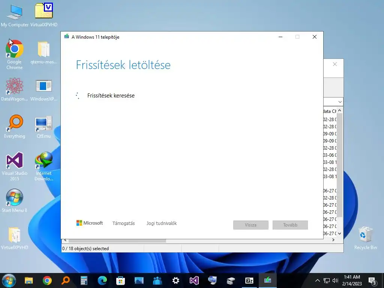
Task: Click the Jogi tudnivalók link
Action: (162, 223)
